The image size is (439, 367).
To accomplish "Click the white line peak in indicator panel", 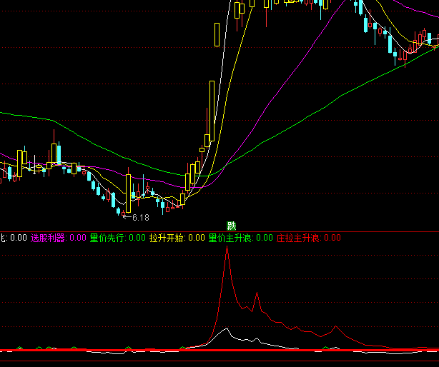I will tap(227, 329).
